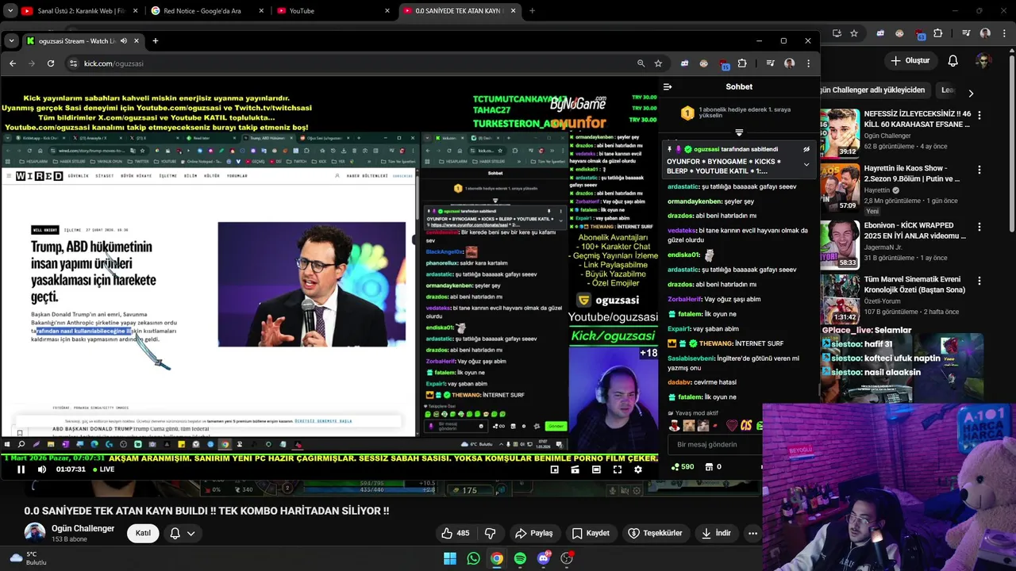
Task: Click the Bir mesaj gönderin chat field
Action: pyautogui.click(x=714, y=444)
